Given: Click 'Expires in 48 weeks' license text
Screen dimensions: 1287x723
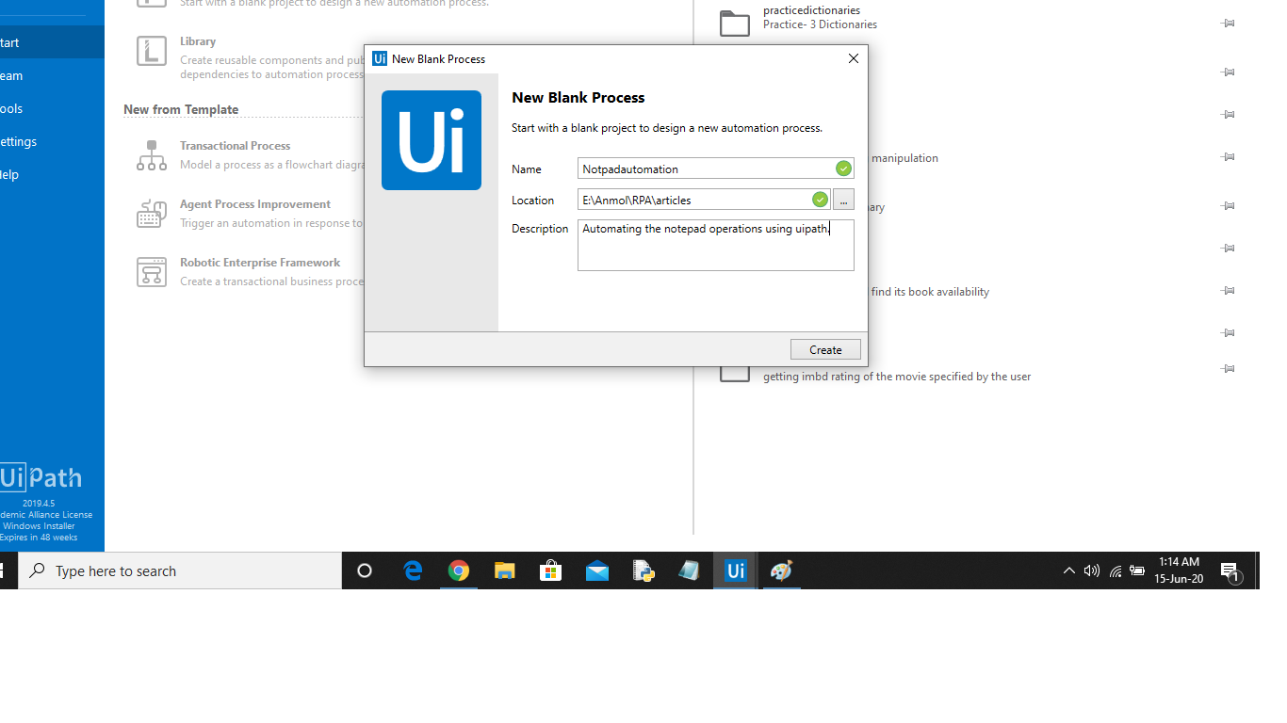Looking at the screenshot, I should [39, 538].
